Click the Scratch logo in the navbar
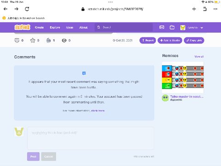The image size is (221, 166). [x=23, y=27]
